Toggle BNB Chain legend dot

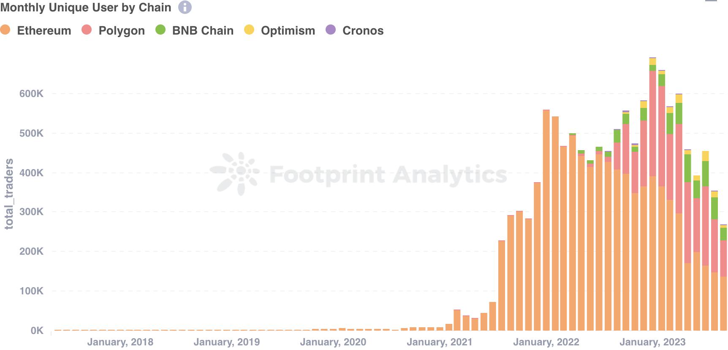[x=160, y=30]
